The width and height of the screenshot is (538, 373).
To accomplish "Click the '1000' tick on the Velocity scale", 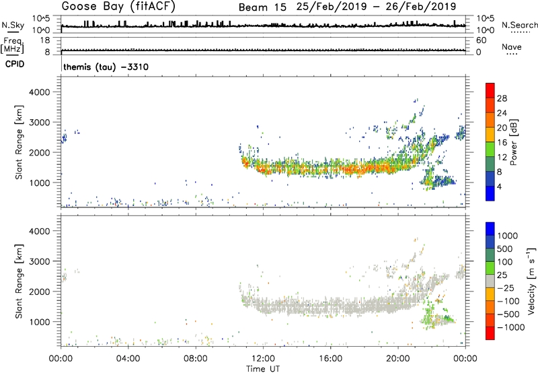I will [x=507, y=236].
